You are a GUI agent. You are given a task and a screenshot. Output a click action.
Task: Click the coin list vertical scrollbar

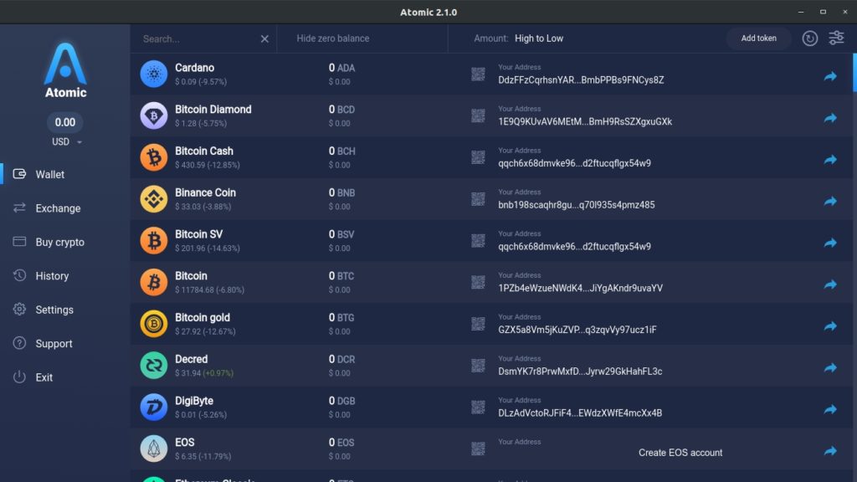(854, 72)
